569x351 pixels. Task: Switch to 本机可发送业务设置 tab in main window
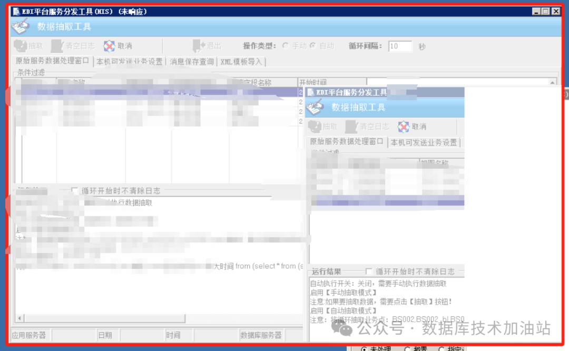tap(130, 62)
